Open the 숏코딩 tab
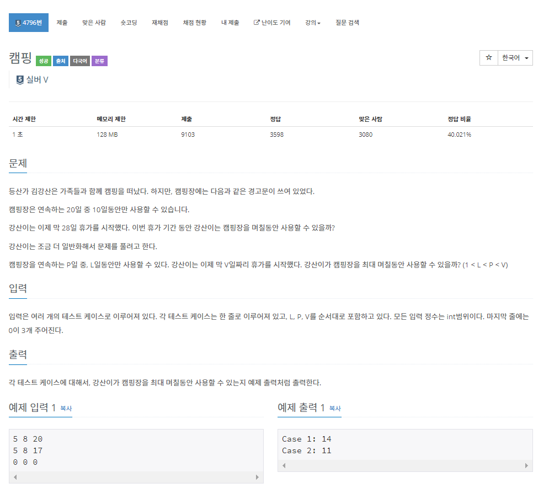The height and width of the screenshot is (494, 549). pyautogui.click(x=129, y=23)
